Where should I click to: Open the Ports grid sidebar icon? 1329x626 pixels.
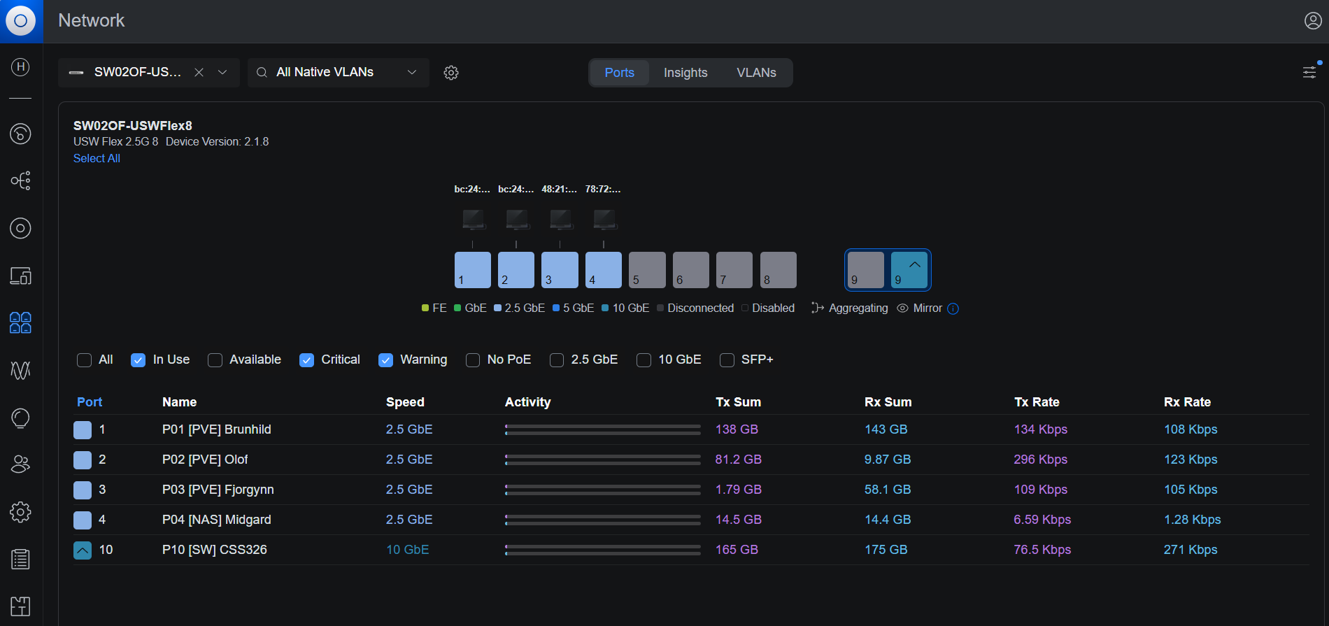[20, 322]
